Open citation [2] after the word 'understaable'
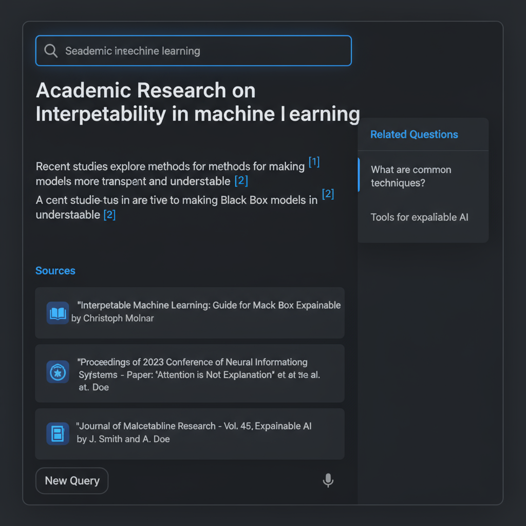Image resolution: width=526 pixels, height=526 pixels. pyautogui.click(x=110, y=215)
